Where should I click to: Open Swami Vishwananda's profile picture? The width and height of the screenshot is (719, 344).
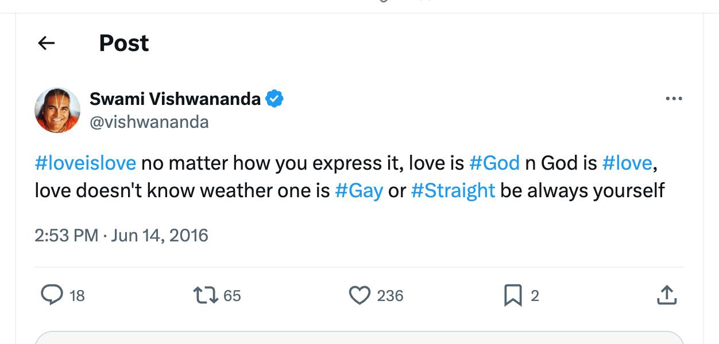click(57, 110)
